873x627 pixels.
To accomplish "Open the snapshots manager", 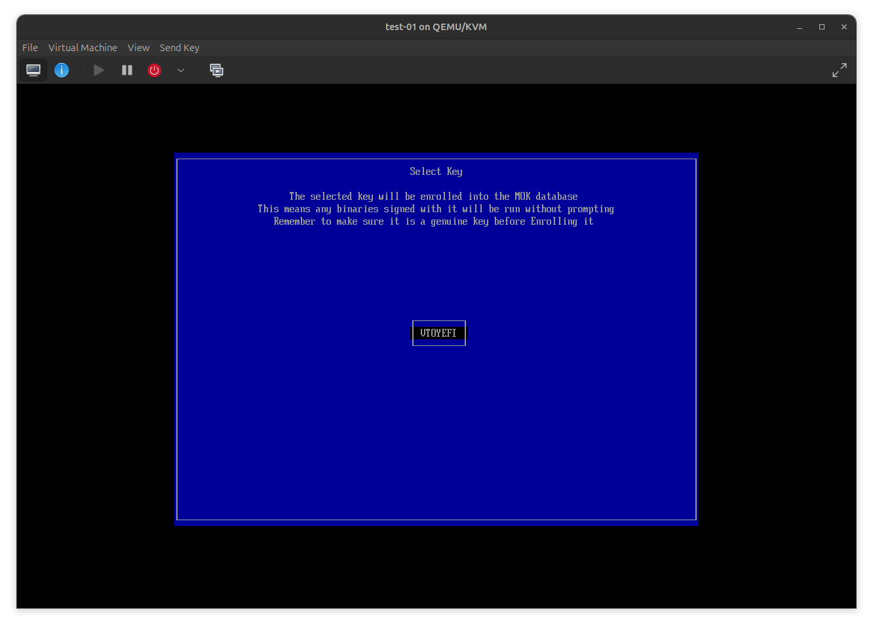I will 216,70.
